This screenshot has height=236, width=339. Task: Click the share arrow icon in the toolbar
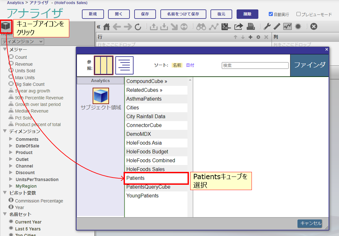238,27
